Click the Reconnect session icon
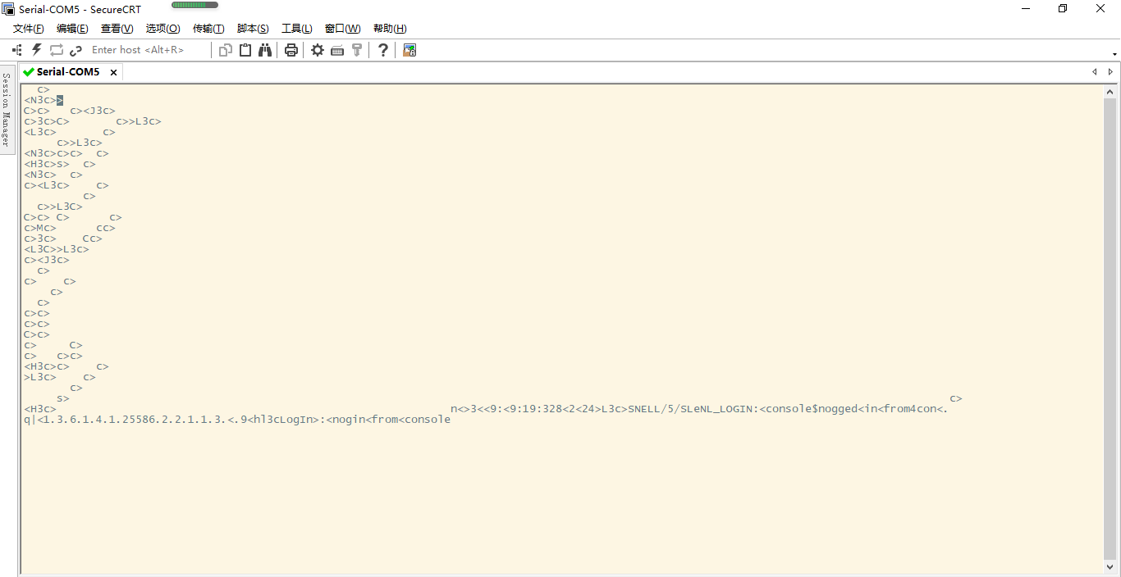Image resolution: width=1121 pixels, height=577 pixels. 57,50
